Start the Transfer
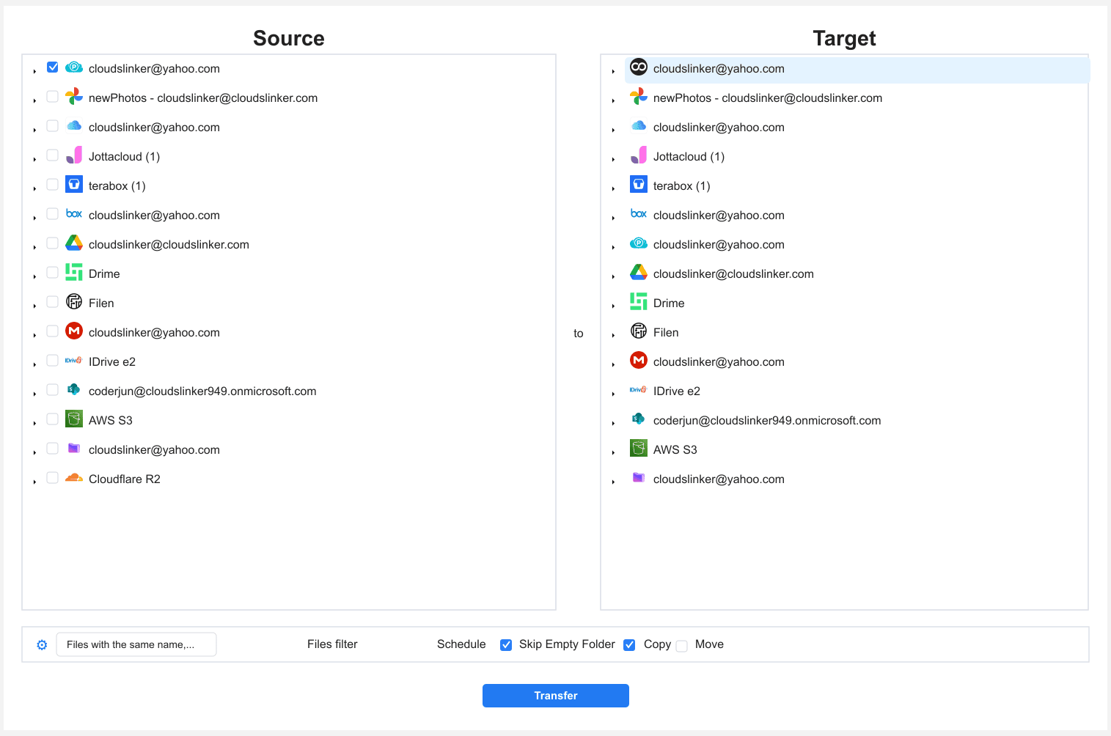 pos(556,696)
